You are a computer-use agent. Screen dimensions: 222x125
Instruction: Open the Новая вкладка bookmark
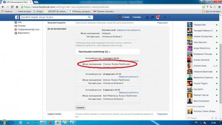(23, 11)
